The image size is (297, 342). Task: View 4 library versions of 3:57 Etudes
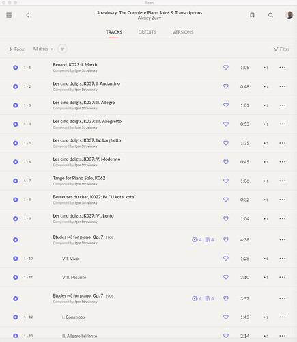click(x=210, y=298)
